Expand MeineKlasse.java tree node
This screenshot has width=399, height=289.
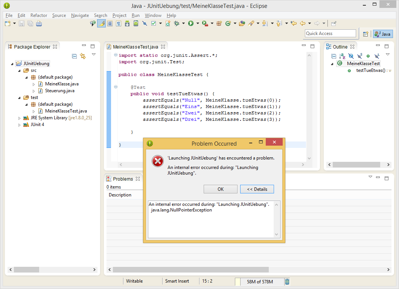pos(34,84)
